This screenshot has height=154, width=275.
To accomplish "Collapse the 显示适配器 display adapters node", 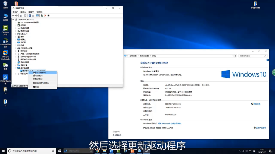I will 16,68.
